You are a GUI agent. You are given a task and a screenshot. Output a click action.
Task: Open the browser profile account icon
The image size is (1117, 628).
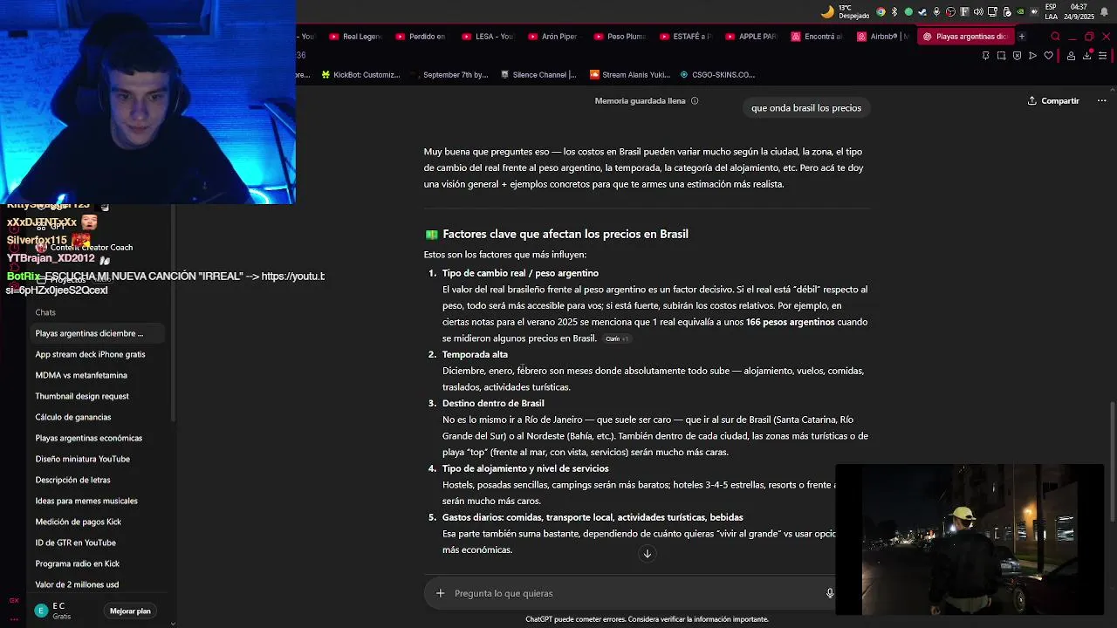tap(1071, 56)
